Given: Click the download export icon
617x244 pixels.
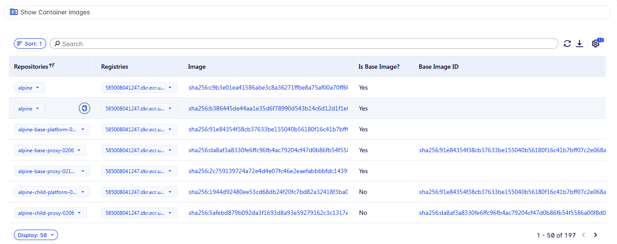Looking at the screenshot, I should [580, 43].
